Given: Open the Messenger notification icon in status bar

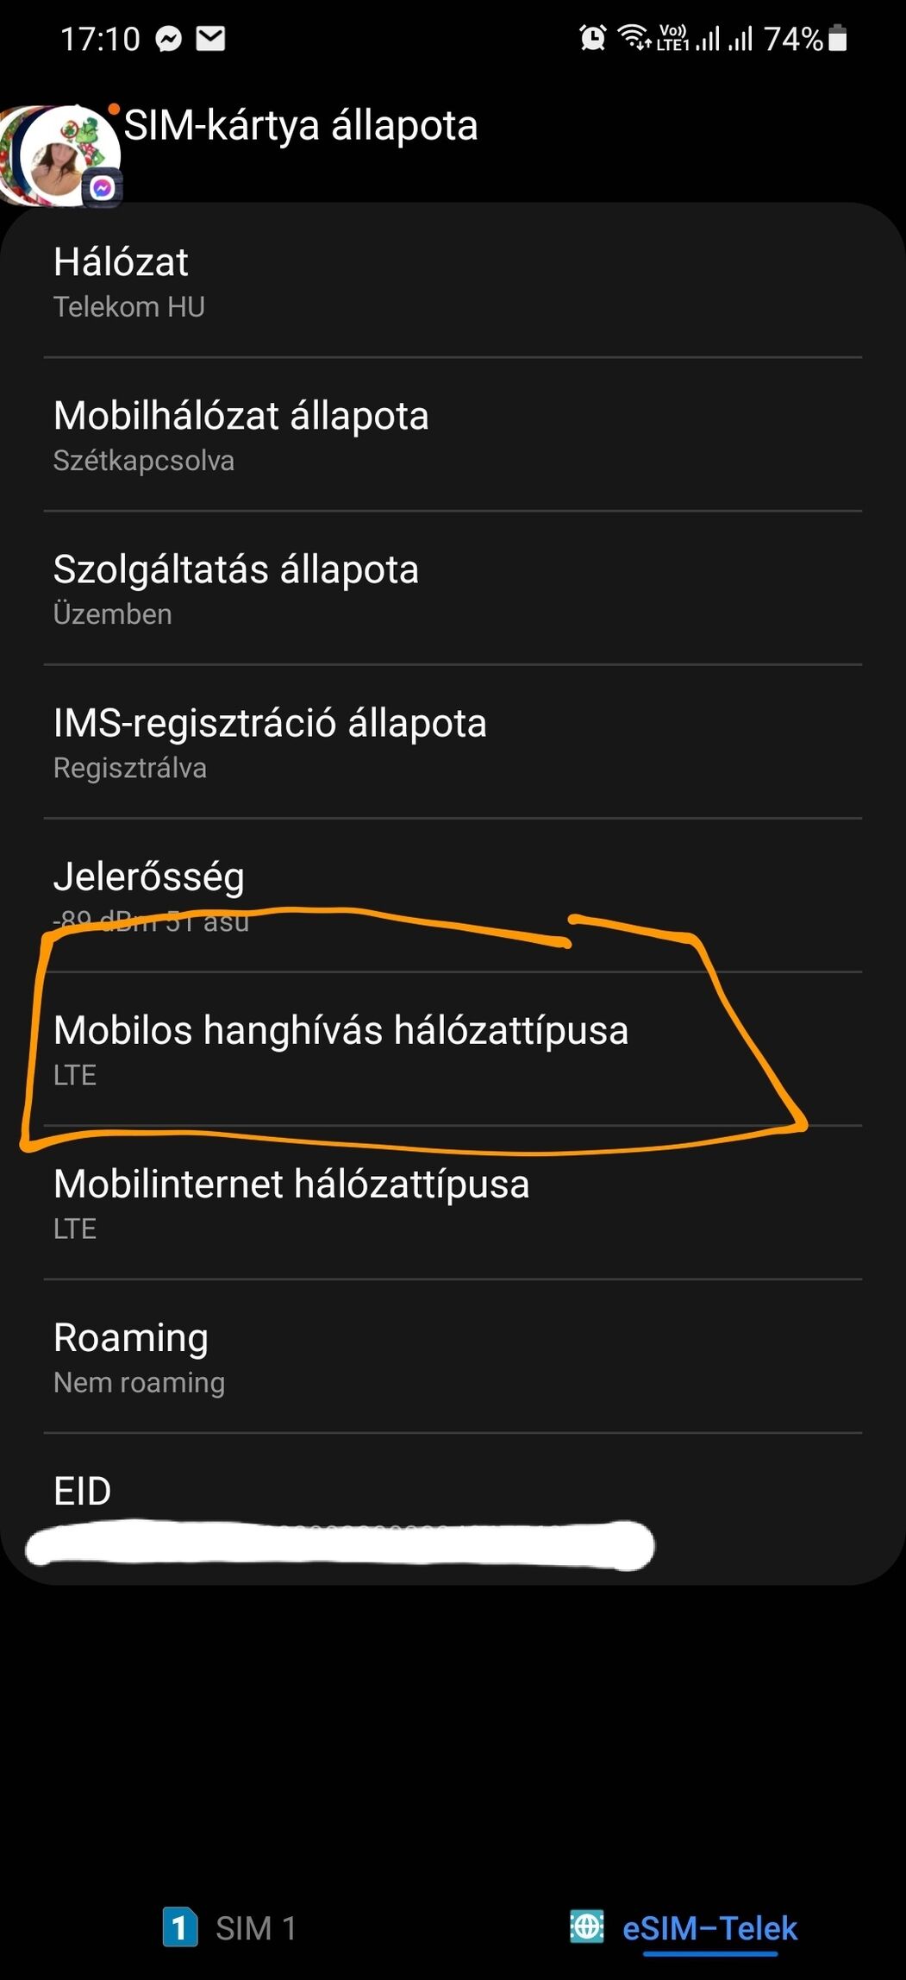Looking at the screenshot, I should point(169,39).
